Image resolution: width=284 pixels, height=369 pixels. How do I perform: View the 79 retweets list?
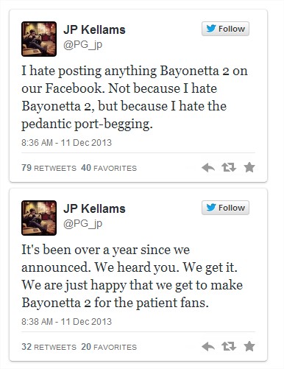49,168
